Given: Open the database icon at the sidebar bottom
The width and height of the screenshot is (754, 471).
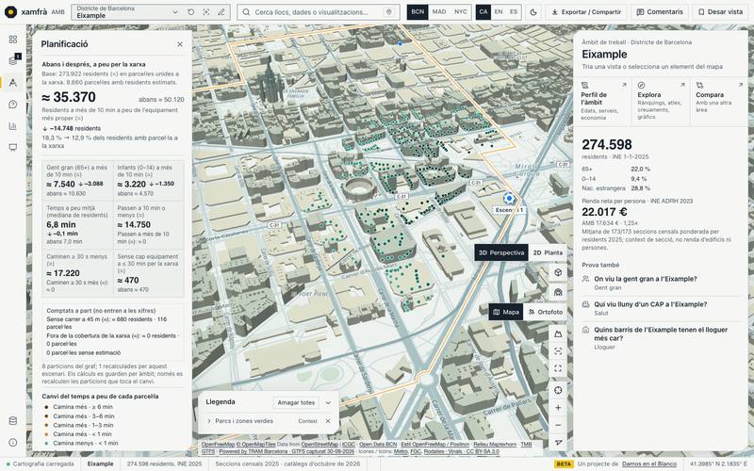Looking at the screenshot, I should click(13, 421).
